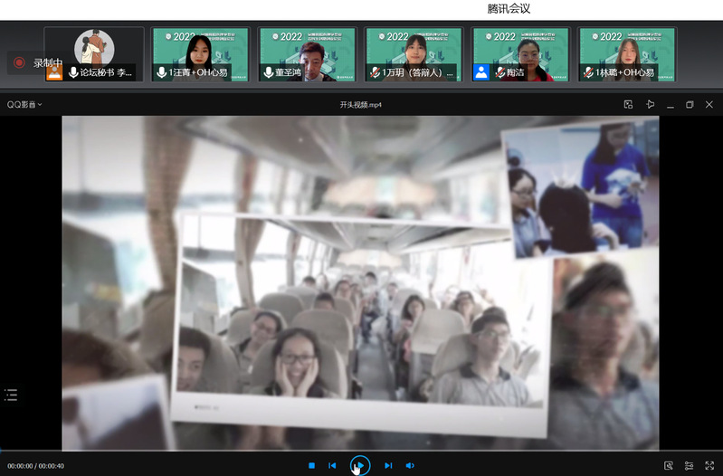The width and height of the screenshot is (723, 476).
Task: Click the 录制中 recording indicator
Action: pos(38,63)
